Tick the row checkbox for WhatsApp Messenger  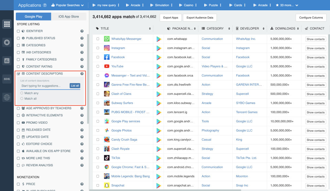pyautogui.click(x=98, y=39)
